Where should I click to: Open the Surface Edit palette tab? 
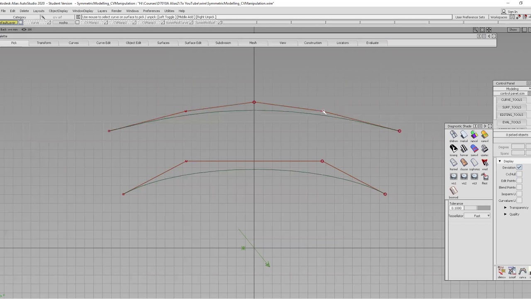(193, 43)
